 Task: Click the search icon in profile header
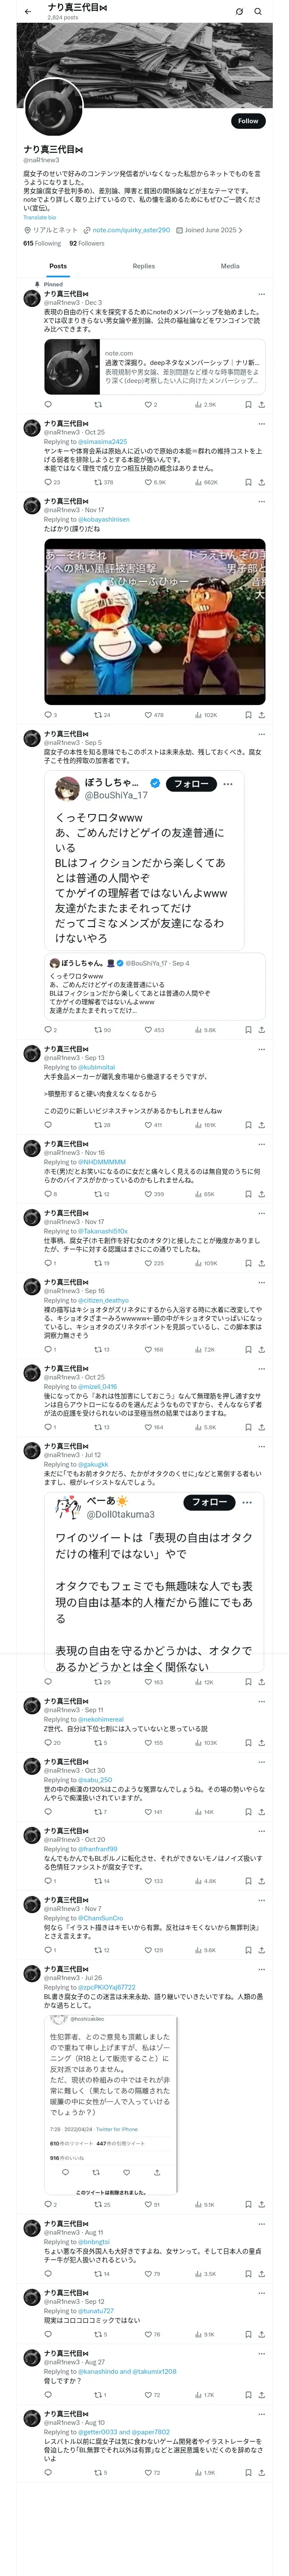[258, 11]
